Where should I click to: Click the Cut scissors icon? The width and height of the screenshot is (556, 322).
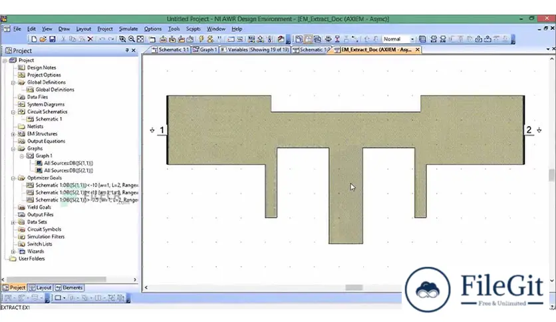pyautogui.click(x=63, y=39)
